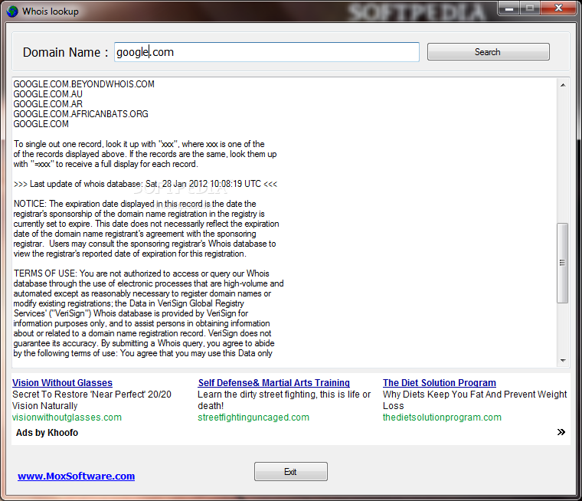Click the Search button
Screen dimensions: 582x501
488,52
